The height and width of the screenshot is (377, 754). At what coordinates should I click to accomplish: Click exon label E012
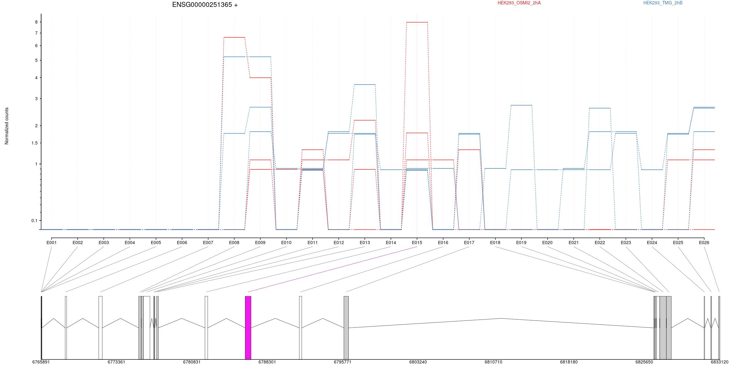(339, 243)
